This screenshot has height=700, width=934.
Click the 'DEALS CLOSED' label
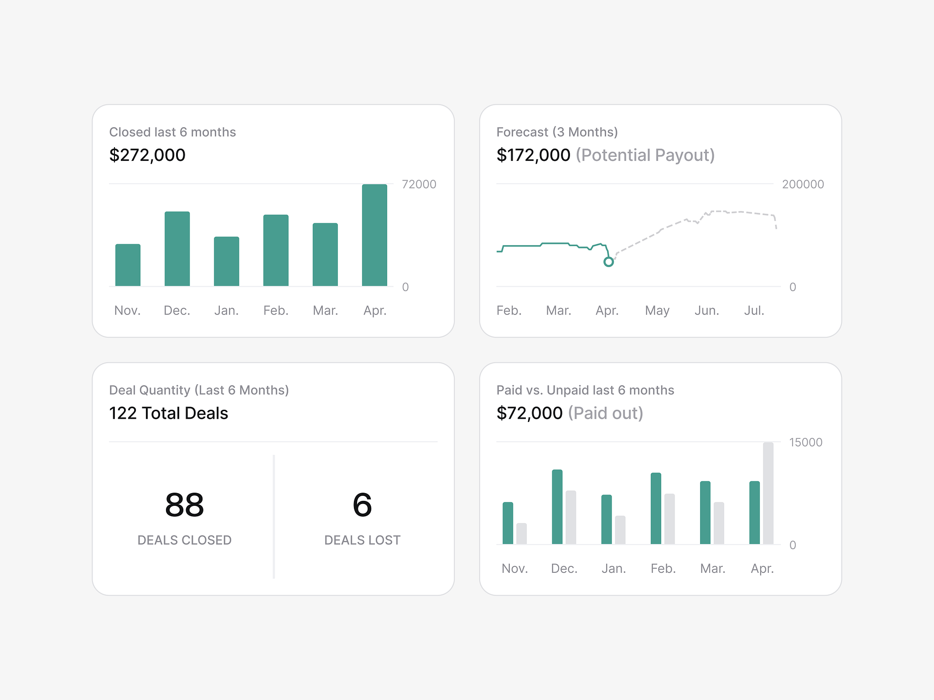click(184, 540)
